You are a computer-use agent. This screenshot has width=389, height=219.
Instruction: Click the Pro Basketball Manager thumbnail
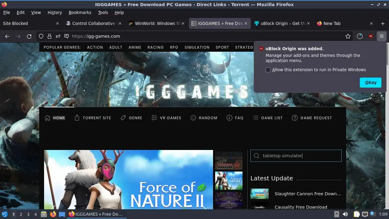229,161
